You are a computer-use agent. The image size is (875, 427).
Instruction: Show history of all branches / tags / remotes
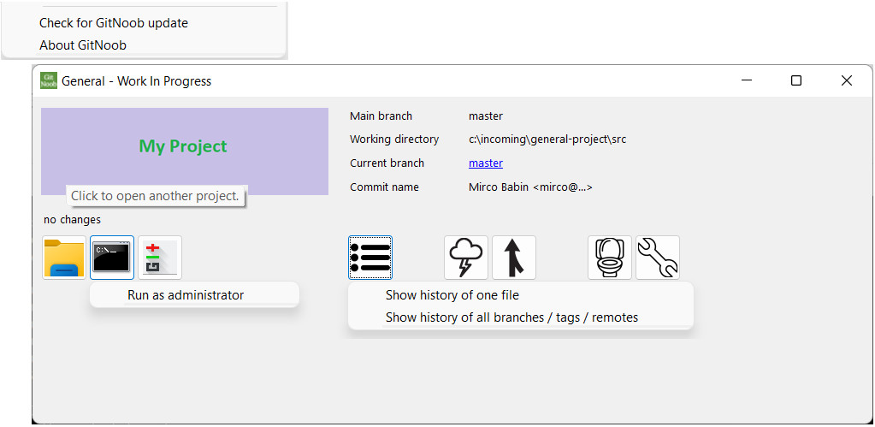(511, 317)
